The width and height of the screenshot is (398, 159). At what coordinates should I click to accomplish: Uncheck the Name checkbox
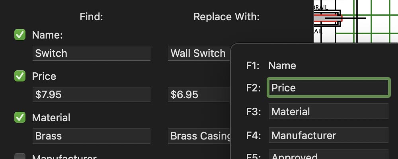(x=20, y=35)
